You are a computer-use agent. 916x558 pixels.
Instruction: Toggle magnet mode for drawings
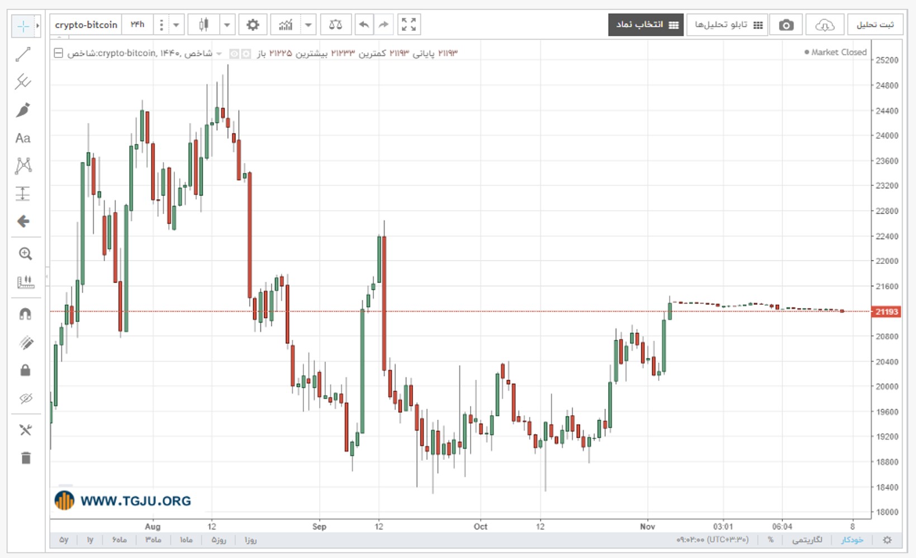25,314
